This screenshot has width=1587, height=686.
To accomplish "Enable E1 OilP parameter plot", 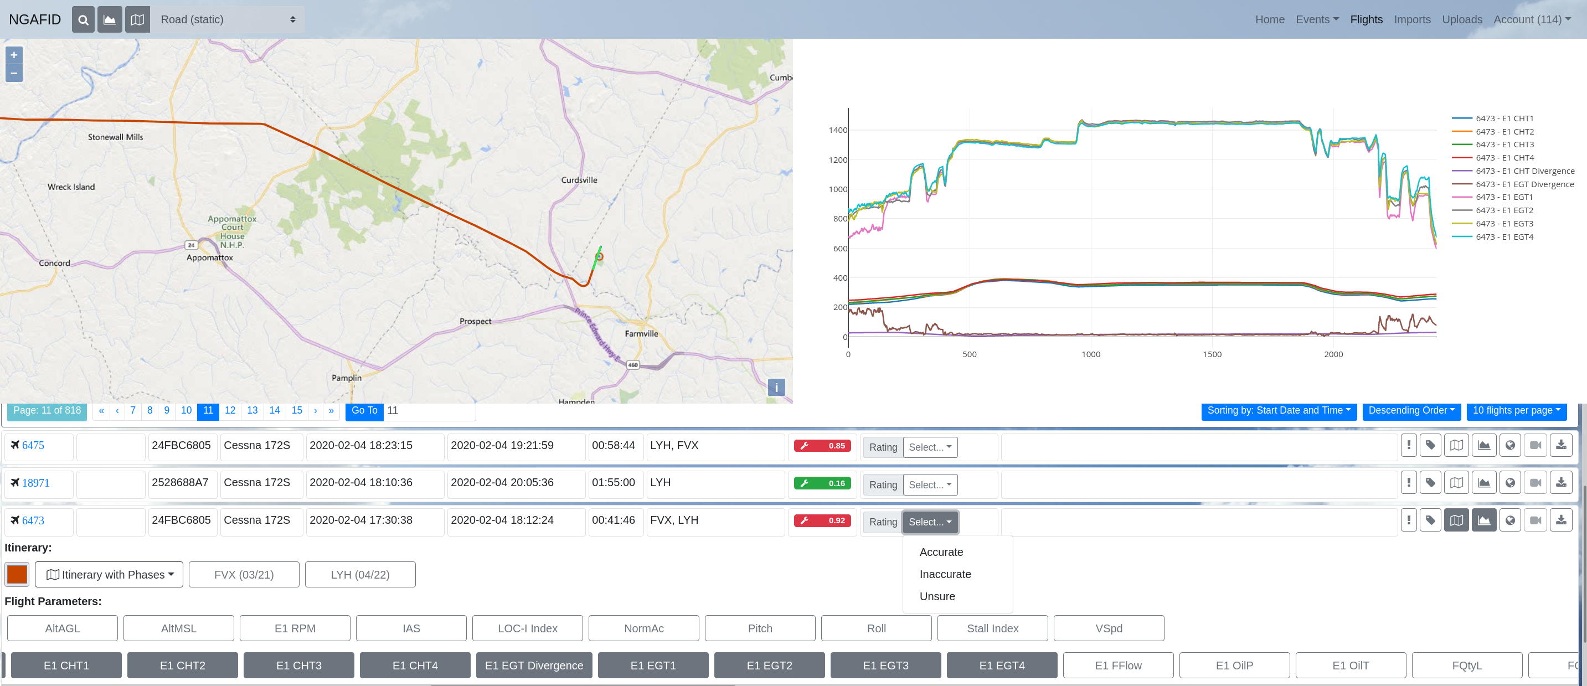I will 1235,666.
